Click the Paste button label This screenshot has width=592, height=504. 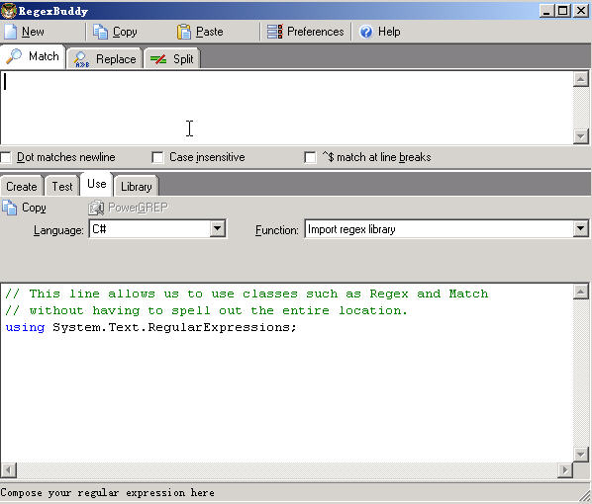click(x=210, y=32)
